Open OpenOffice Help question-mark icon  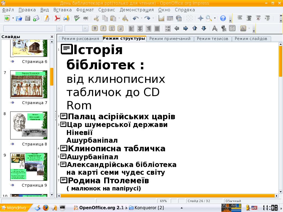(223, 18)
